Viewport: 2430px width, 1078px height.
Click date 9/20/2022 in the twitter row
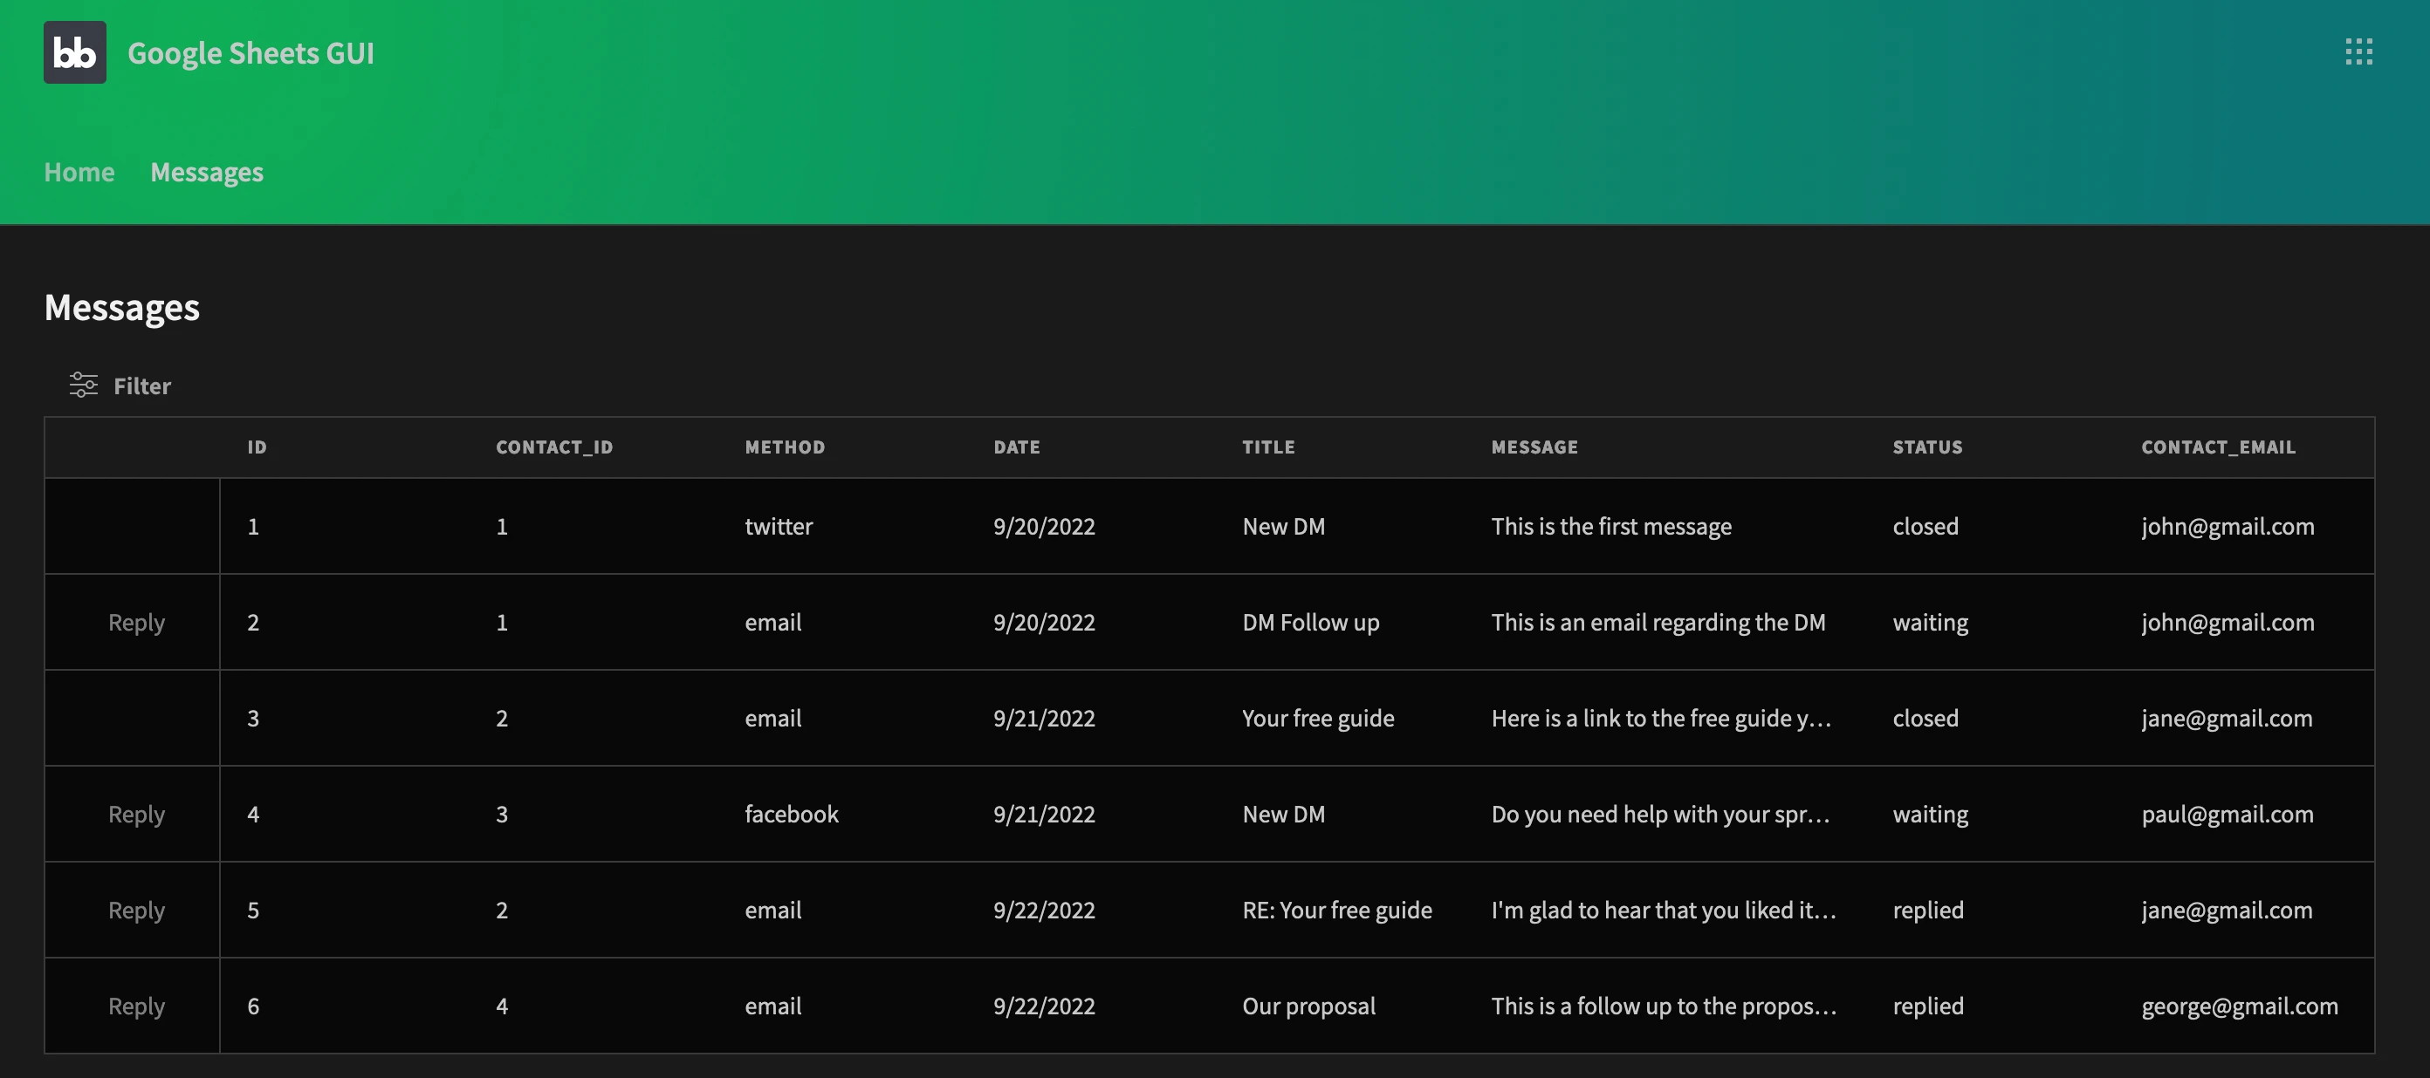[x=1043, y=526]
